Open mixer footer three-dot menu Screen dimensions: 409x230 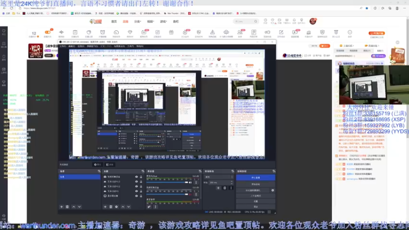click(x=155, y=207)
